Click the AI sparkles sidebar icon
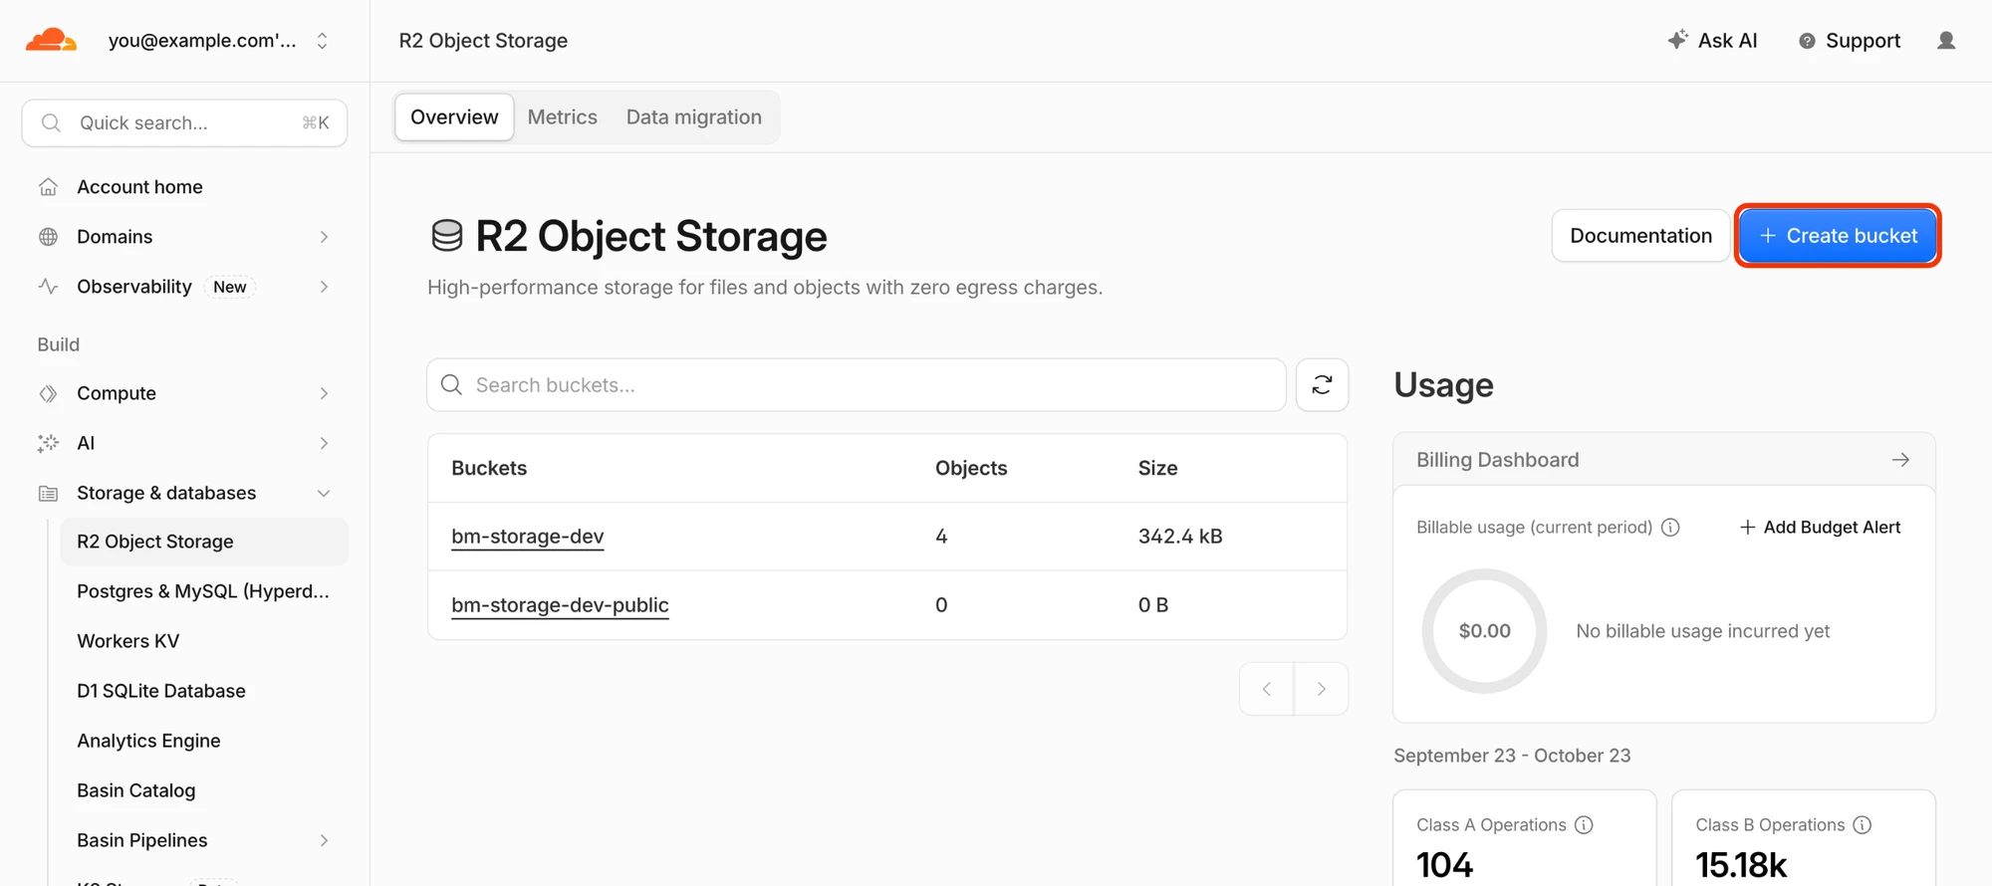Screen dimensions: 1992x886 click(x=48, y=443)
